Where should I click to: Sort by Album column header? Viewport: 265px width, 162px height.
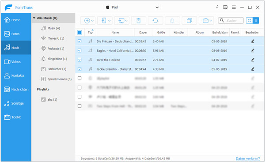pyautogui.click(x=200, y=32)
